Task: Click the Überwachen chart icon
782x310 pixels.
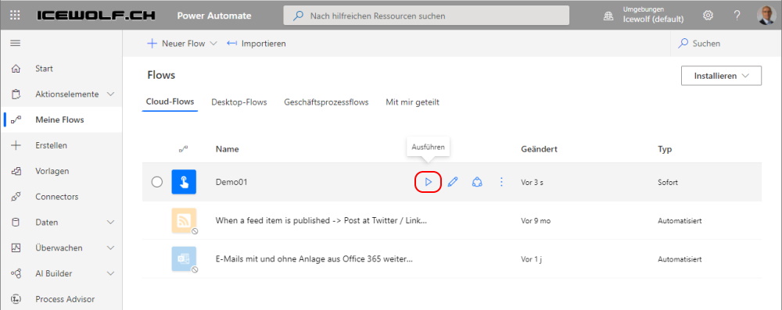Action: tap(16, 248)
